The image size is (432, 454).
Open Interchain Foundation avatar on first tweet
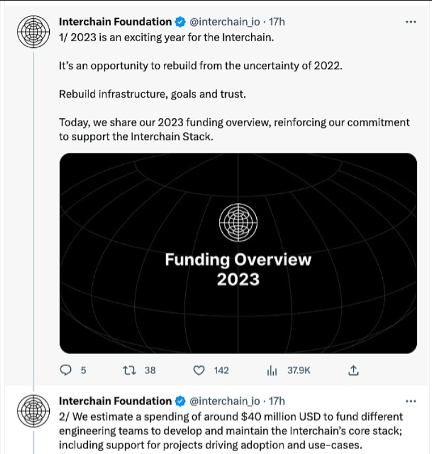point(32,30)
